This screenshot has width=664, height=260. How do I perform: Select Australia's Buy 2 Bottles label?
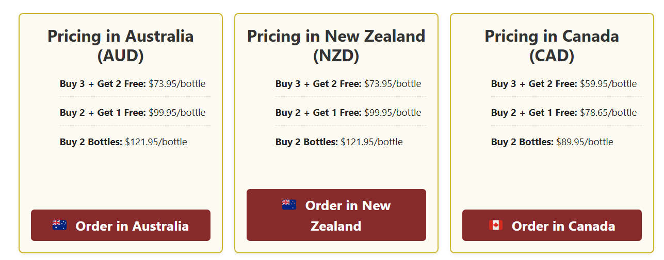point(91,142)
